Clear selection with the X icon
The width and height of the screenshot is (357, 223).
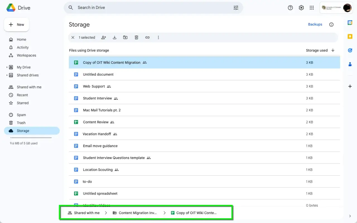point(73,37)
